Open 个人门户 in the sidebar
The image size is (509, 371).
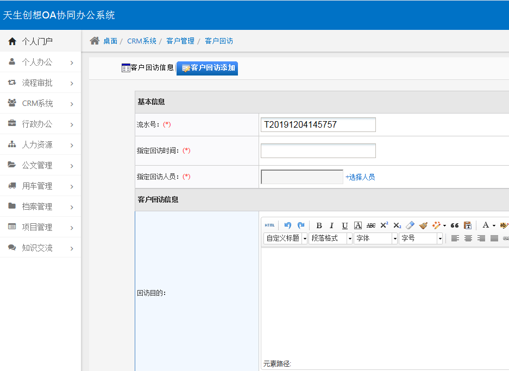pyautogui.click(x=41, y=41)
